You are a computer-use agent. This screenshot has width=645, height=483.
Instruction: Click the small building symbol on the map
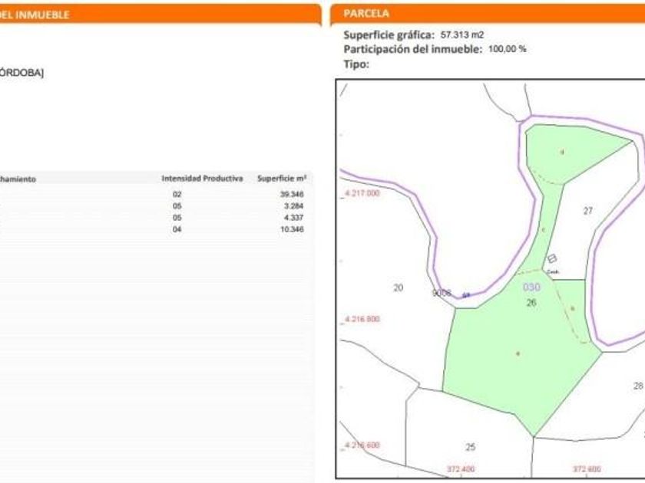pos(551,260)
